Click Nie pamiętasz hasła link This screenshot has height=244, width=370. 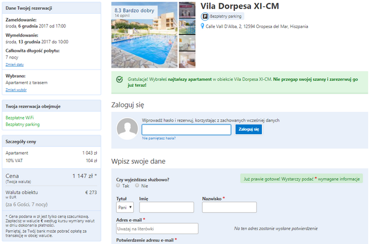point(159,138)
